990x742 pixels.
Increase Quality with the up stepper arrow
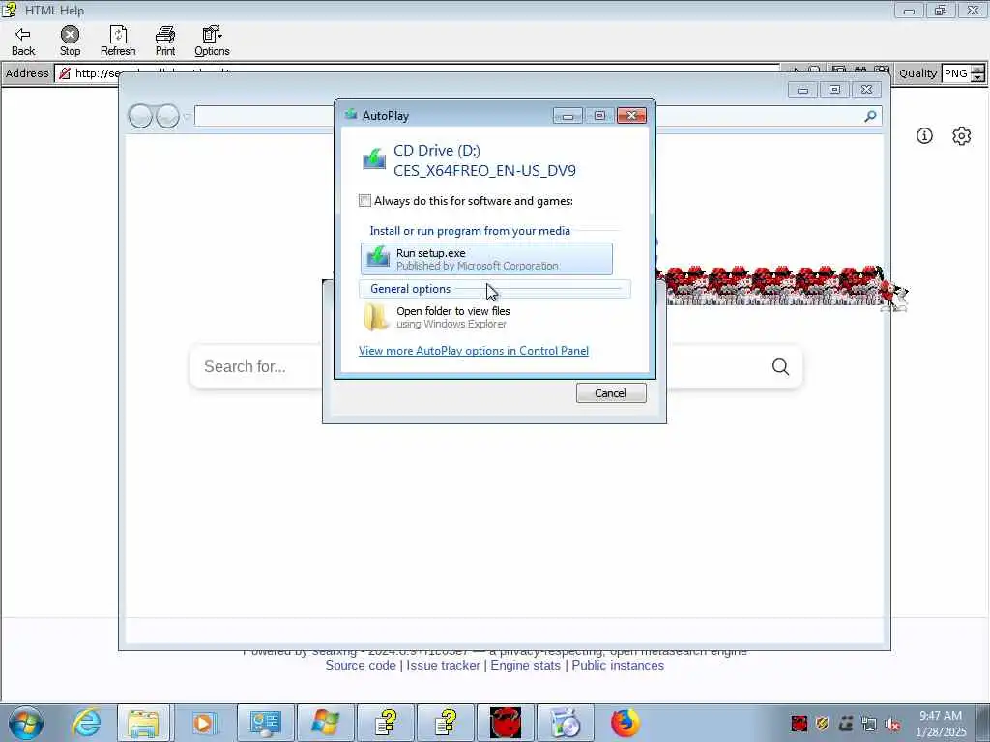[978, 69]
